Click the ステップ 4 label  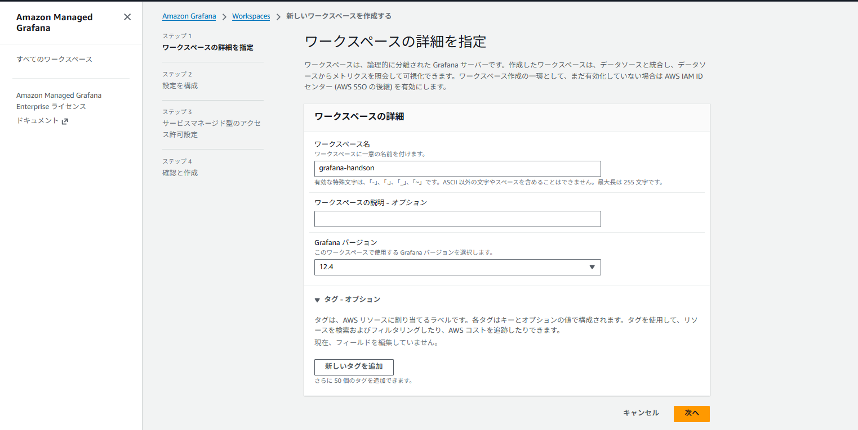click(x=177, y=161)
